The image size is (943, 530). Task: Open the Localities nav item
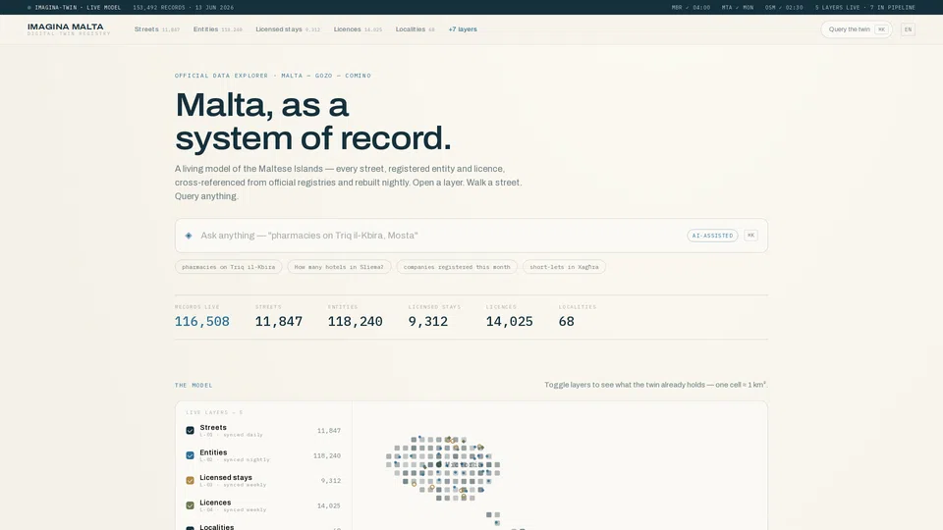coord(415,29)
